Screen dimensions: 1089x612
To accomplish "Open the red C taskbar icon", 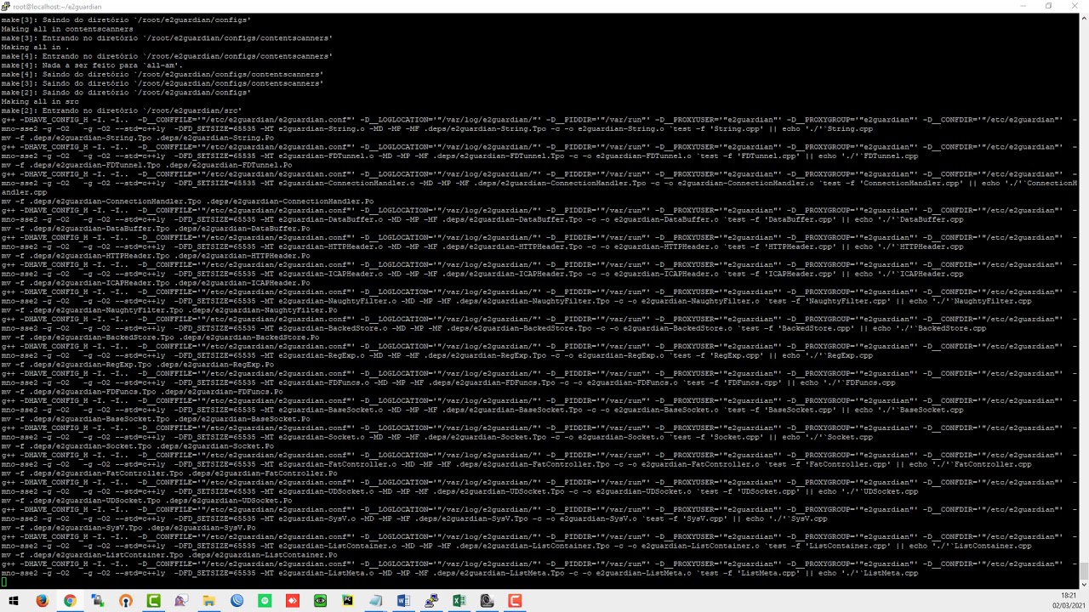I will (x=515, y=601).
